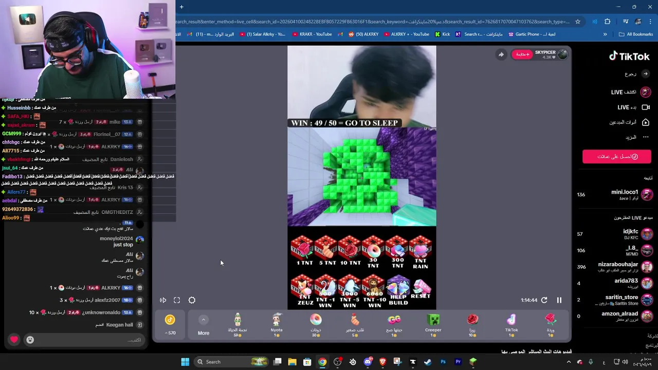This screenshot has width=658, height=370.
Task: Open emoji picker in chat box
Action: pos(30,340)
